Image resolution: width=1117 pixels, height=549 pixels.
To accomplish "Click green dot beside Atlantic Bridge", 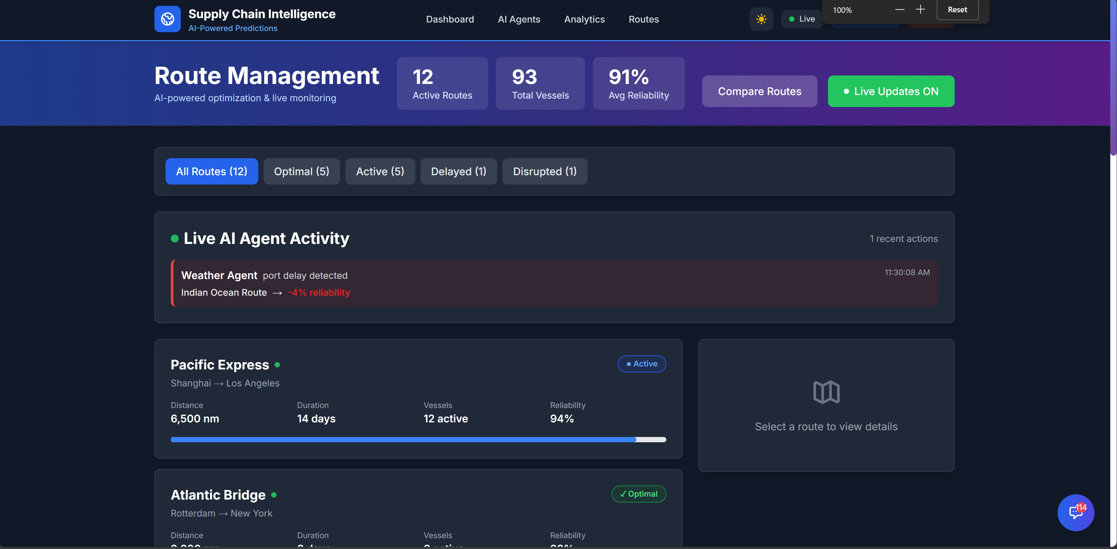I will click(x=274, y=495).
